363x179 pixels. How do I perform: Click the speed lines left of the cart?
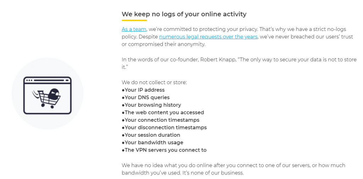click(35, 94)
